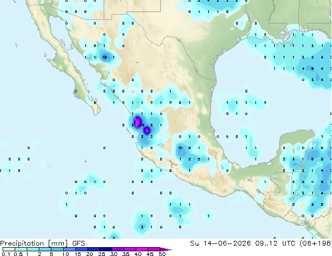Click the 0.5–1 mm legend color swatch
The image size is (332, 256).
(21, 249)
